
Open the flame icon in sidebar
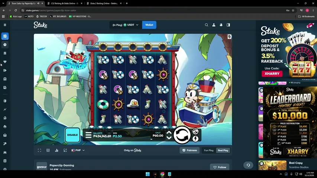tap(5, 126)
